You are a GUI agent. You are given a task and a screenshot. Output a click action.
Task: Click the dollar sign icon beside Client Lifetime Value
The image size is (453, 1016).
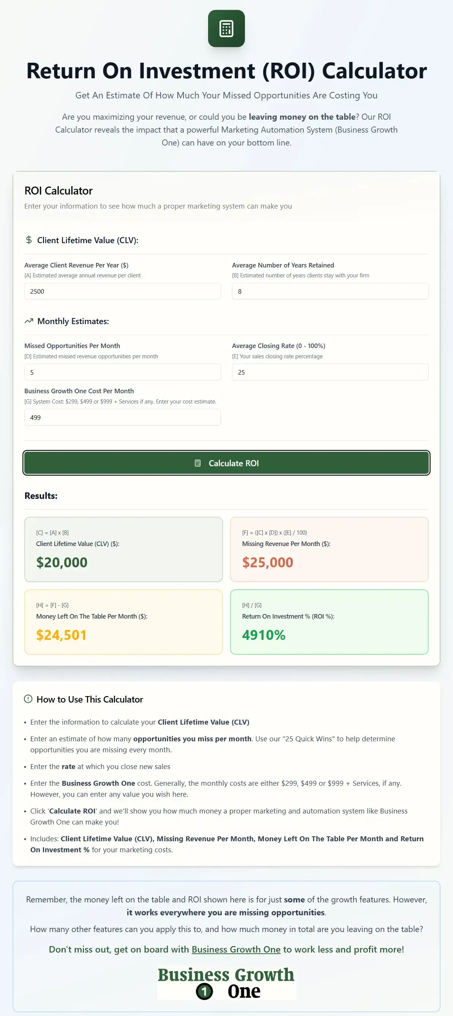tap(28, 239)
